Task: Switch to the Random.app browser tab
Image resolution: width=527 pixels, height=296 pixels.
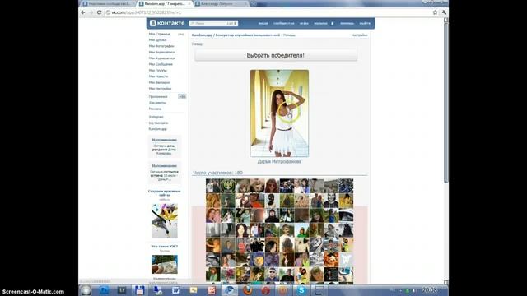Action: [165, 3]
